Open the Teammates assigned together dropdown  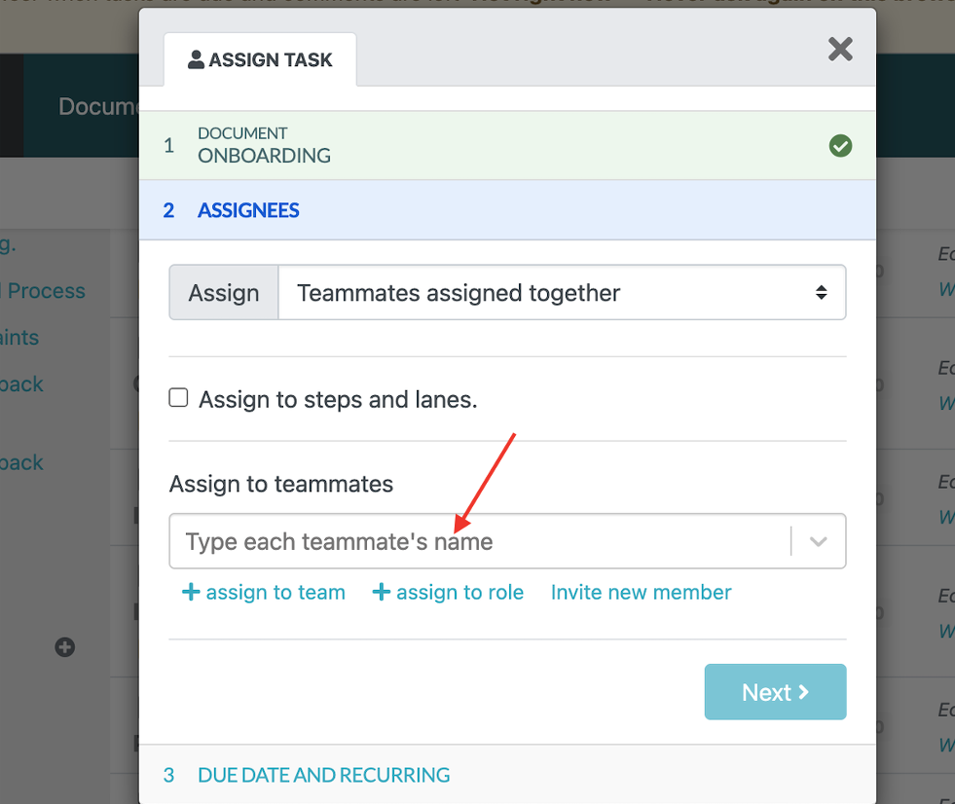pos(562,292)
